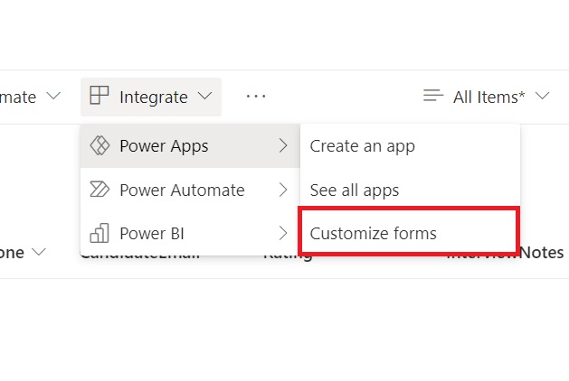Image resolution: width=569 pixels, height=381 pixels.
Task: Open the All Items view dropdown chevron
Action: click(543, 96)
